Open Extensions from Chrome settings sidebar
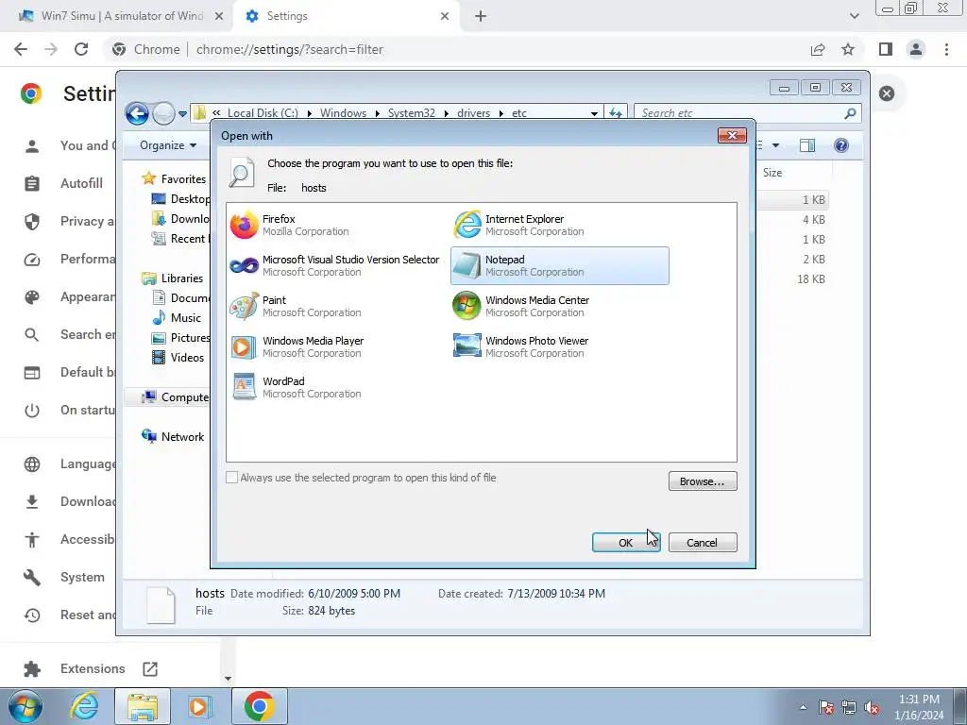 (x=93, y=669)
